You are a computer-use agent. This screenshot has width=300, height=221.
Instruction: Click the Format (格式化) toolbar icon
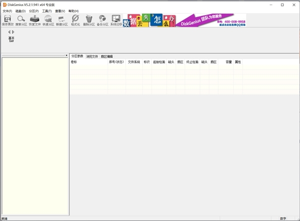[x=75, y=20]
